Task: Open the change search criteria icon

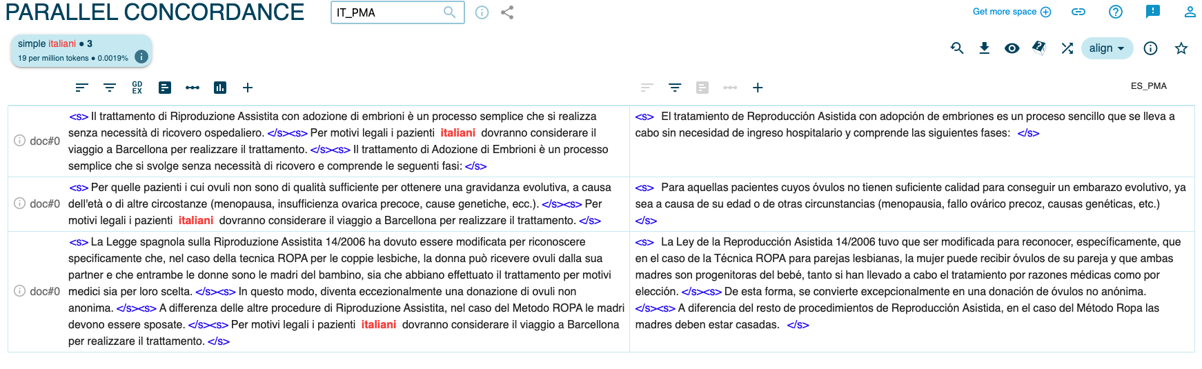Action: (957, 48)
